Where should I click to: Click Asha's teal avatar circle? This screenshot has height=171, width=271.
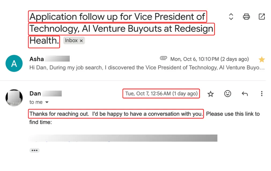[x=14, y=63]
